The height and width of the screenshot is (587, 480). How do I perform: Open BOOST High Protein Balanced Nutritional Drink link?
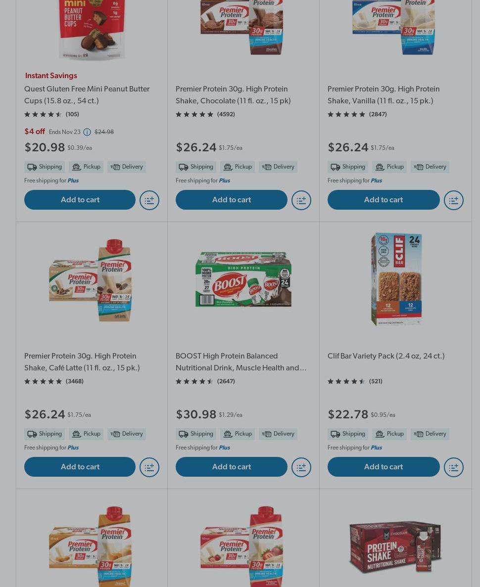tap(240, 362)
